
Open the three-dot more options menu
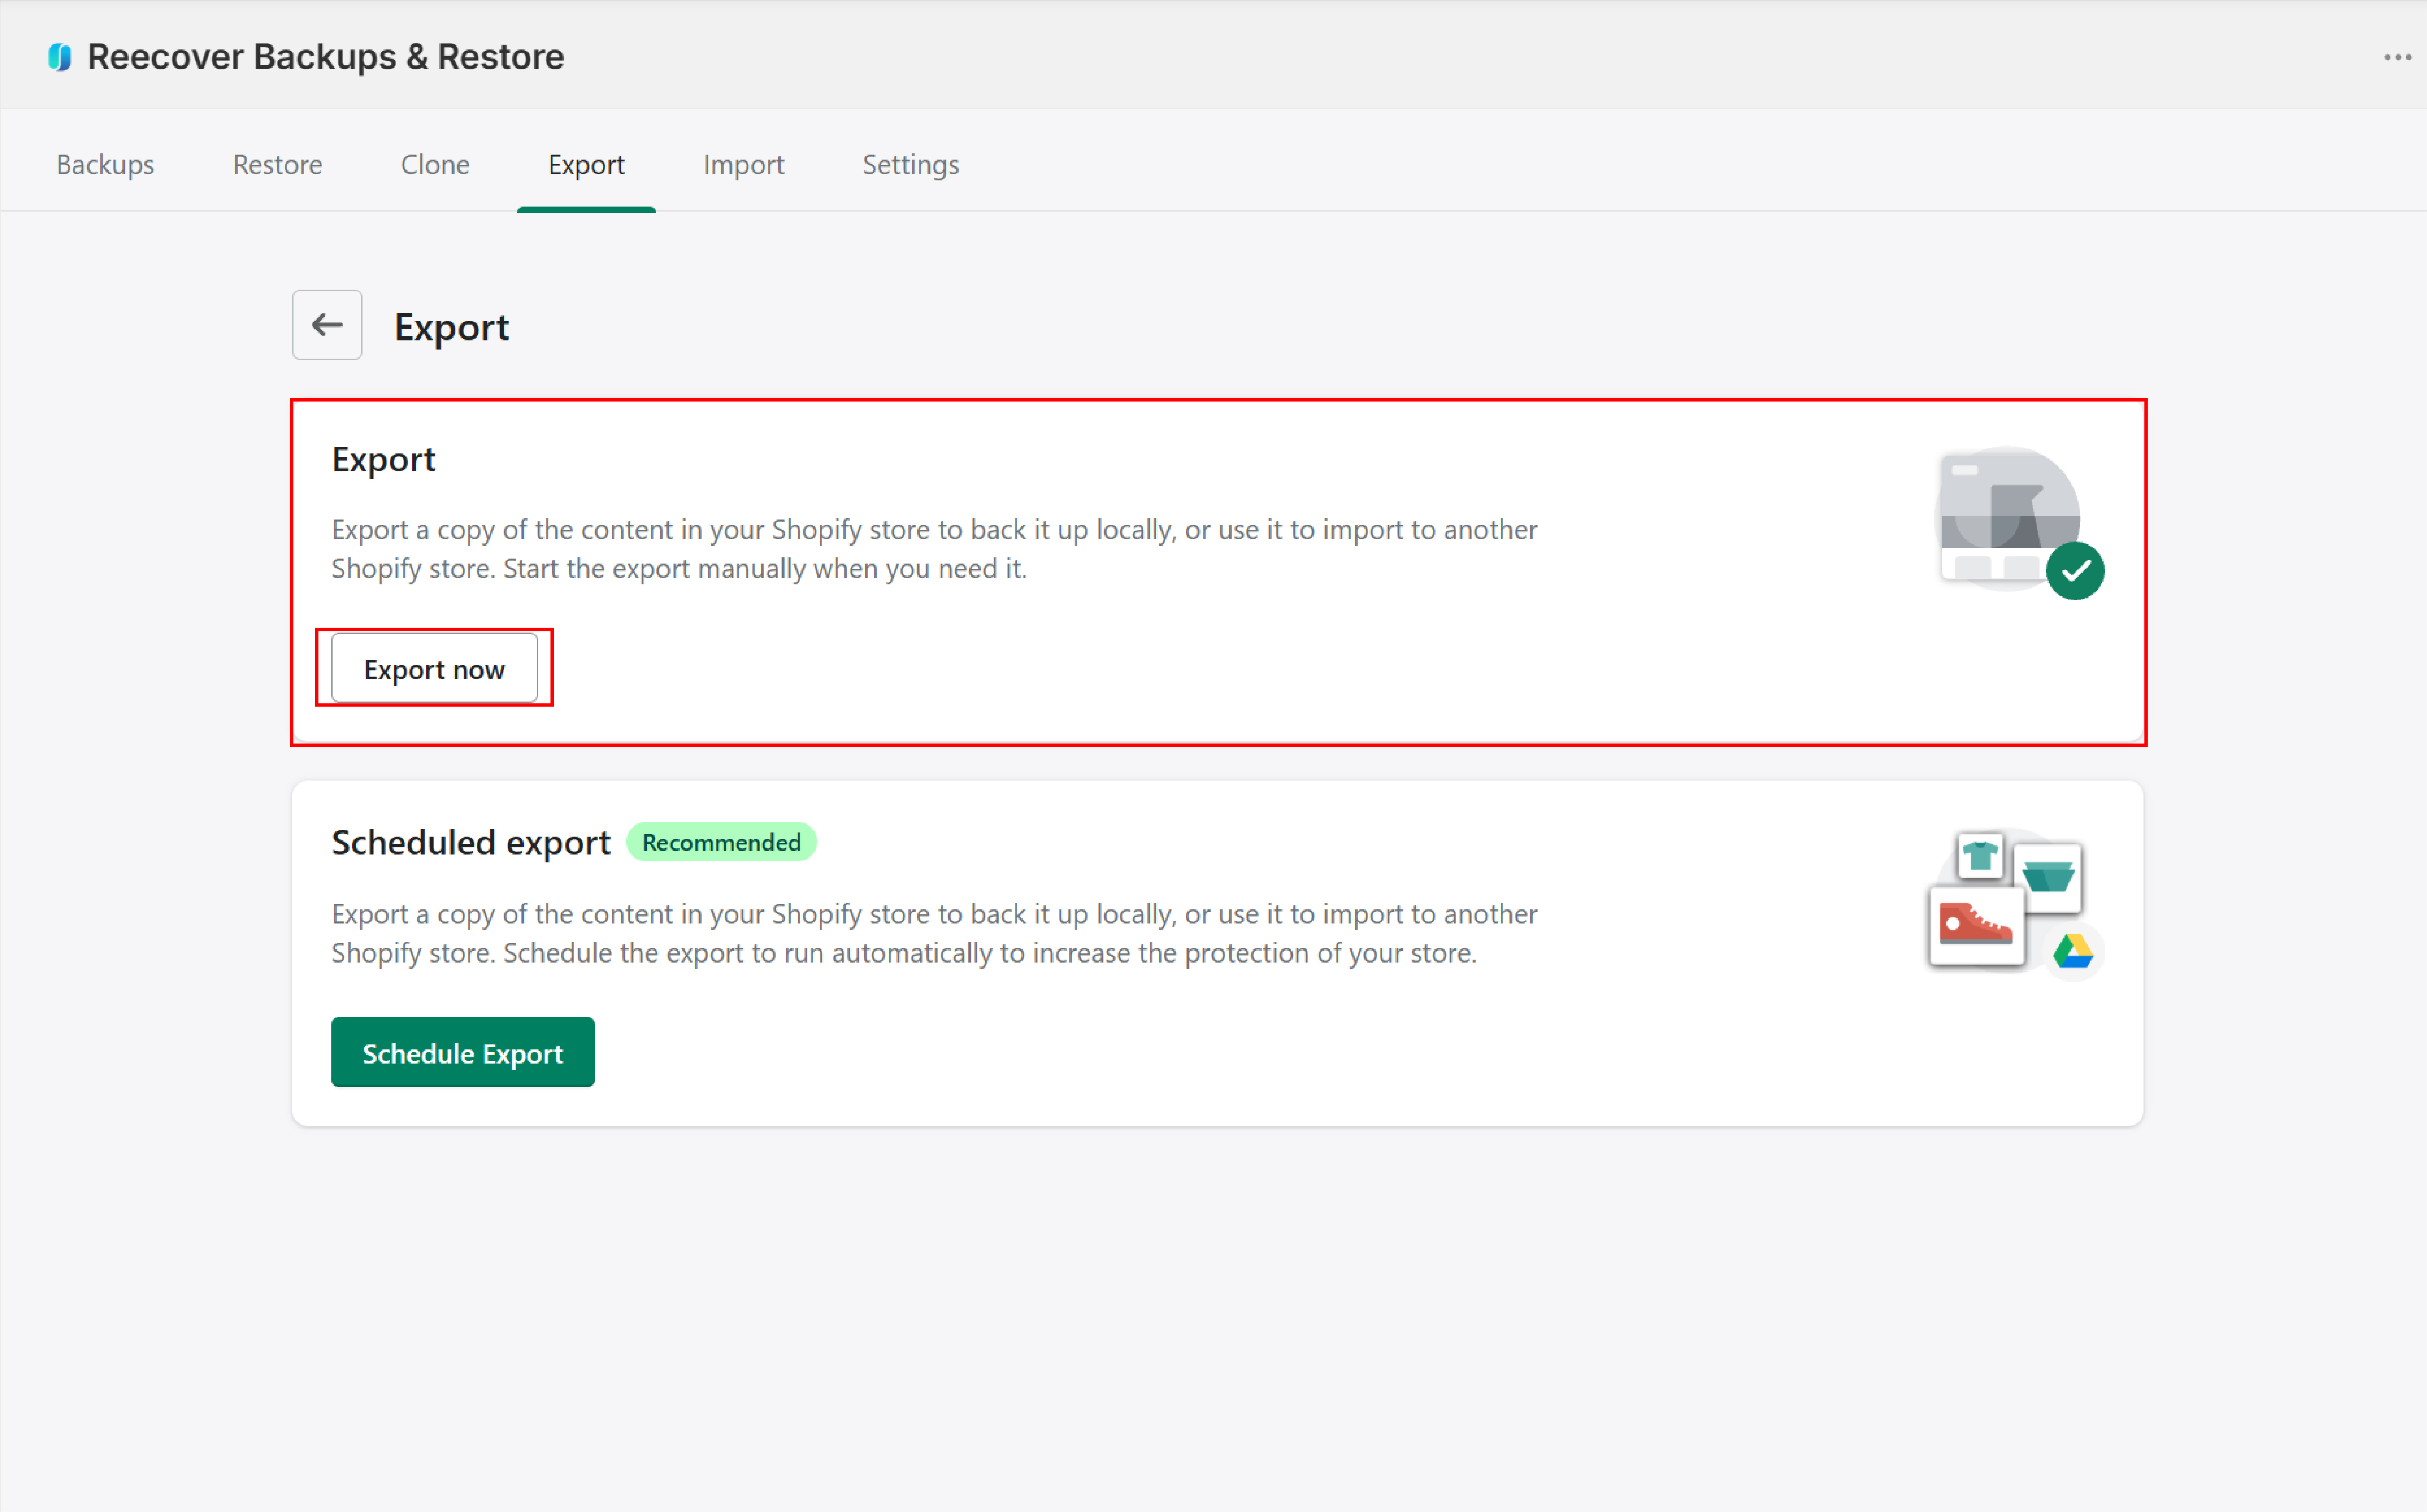pyautogui.click(x=2397, y=57)
